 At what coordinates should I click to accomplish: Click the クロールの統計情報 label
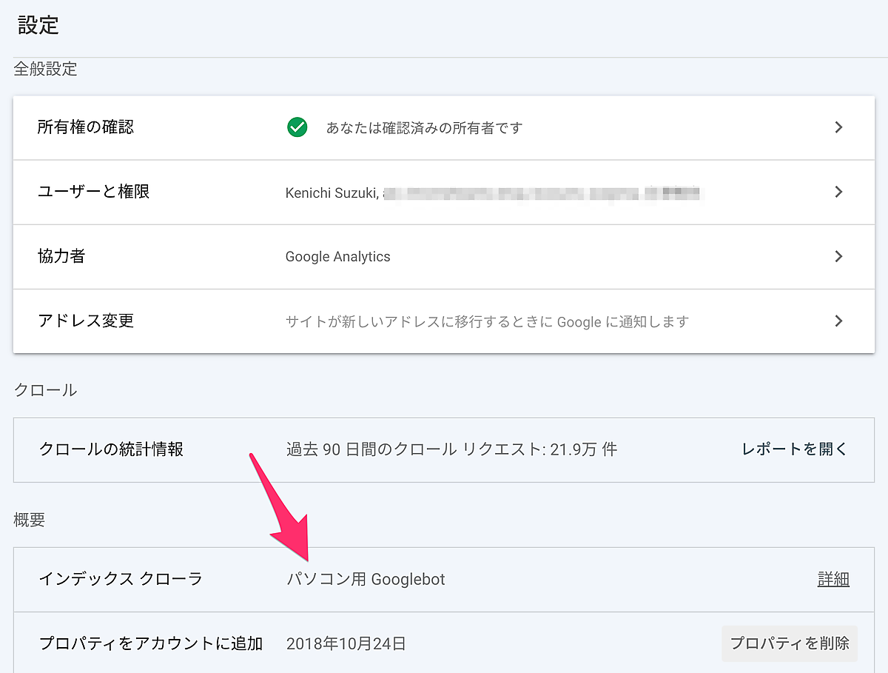pyautogui.click(x=111, y=449)
